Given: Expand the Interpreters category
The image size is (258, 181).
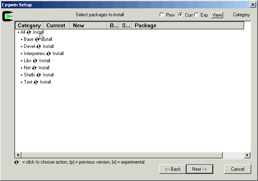Looking at the screenshot, I should (x=21, y=53).
